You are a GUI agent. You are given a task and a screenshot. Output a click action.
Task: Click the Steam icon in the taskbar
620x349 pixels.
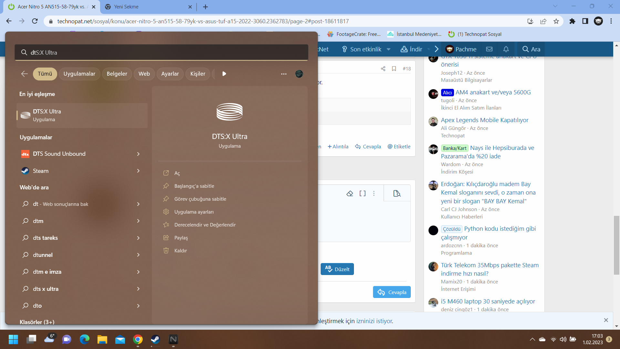155,339
